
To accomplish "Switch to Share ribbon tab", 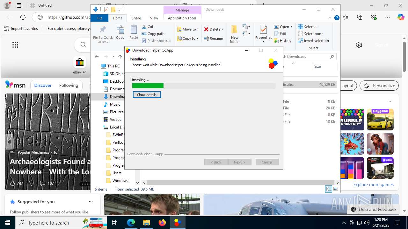I will pos(136,18).
